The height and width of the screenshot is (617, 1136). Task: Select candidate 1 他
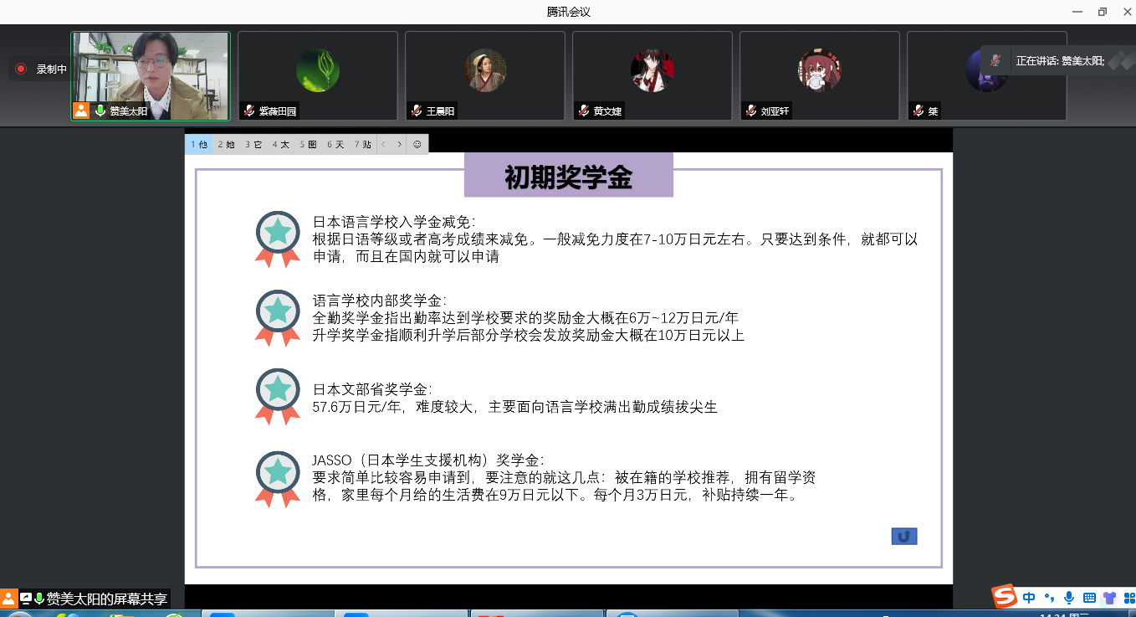[x=199, y=144]
